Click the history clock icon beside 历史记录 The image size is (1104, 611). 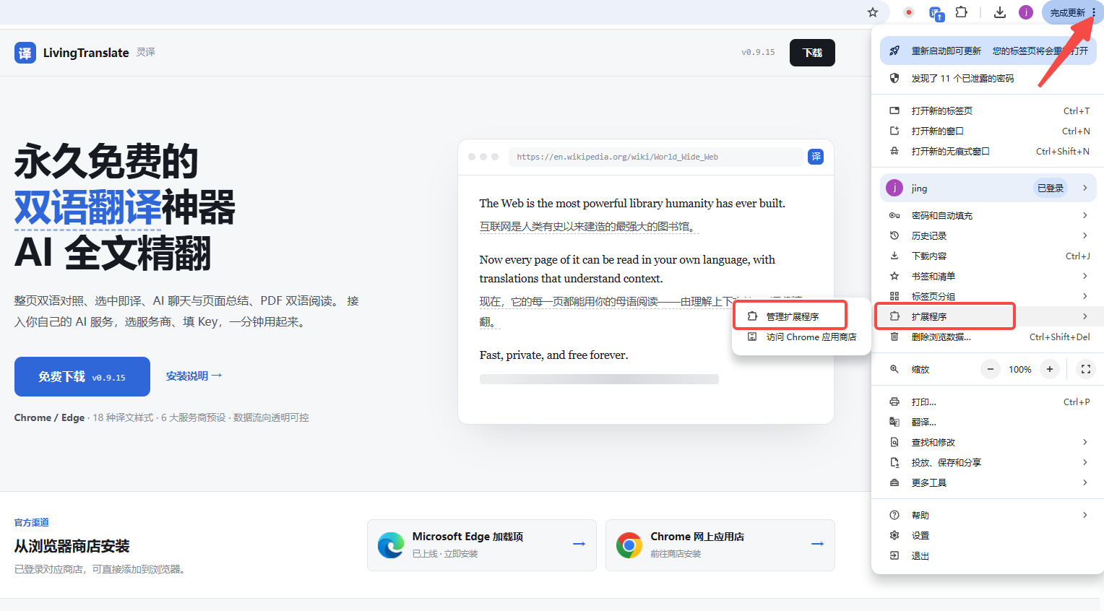point(894,235)
